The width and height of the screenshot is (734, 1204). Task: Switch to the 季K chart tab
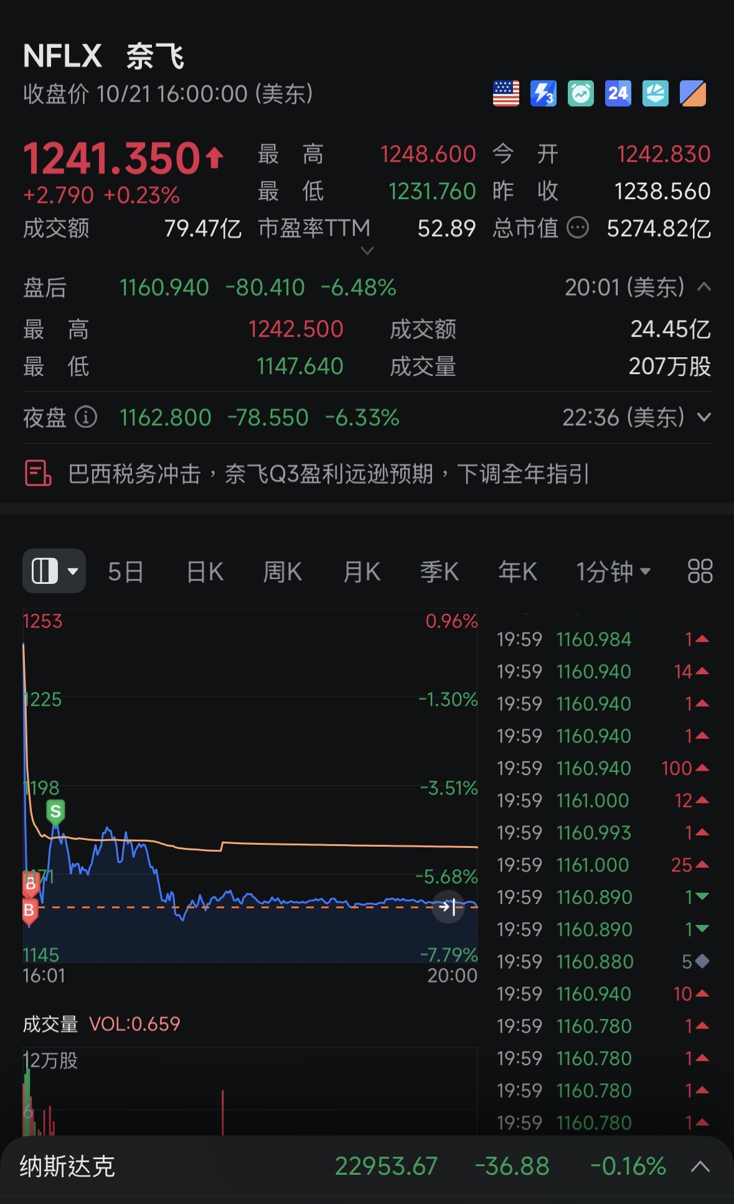[x=440, y=571]
